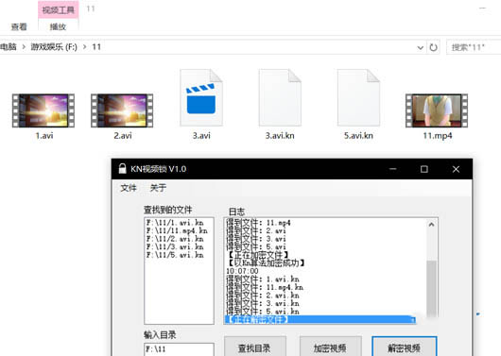Select the 5.avi.kn blank file icon
This screenshot has width=501, height=356.
tap(358, 97)
